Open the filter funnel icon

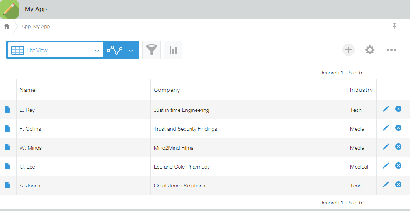pyautogui.click(x=151, y=50)
